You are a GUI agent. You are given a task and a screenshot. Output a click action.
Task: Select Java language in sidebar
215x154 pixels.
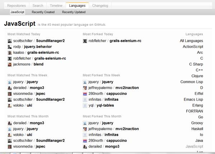pos(199,141)
